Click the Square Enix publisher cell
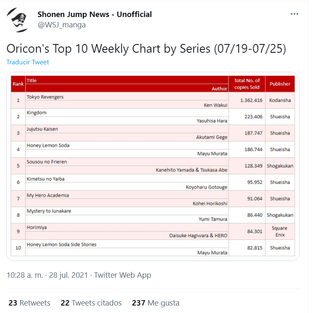This screenshot has width=321, height=313. 280,231
